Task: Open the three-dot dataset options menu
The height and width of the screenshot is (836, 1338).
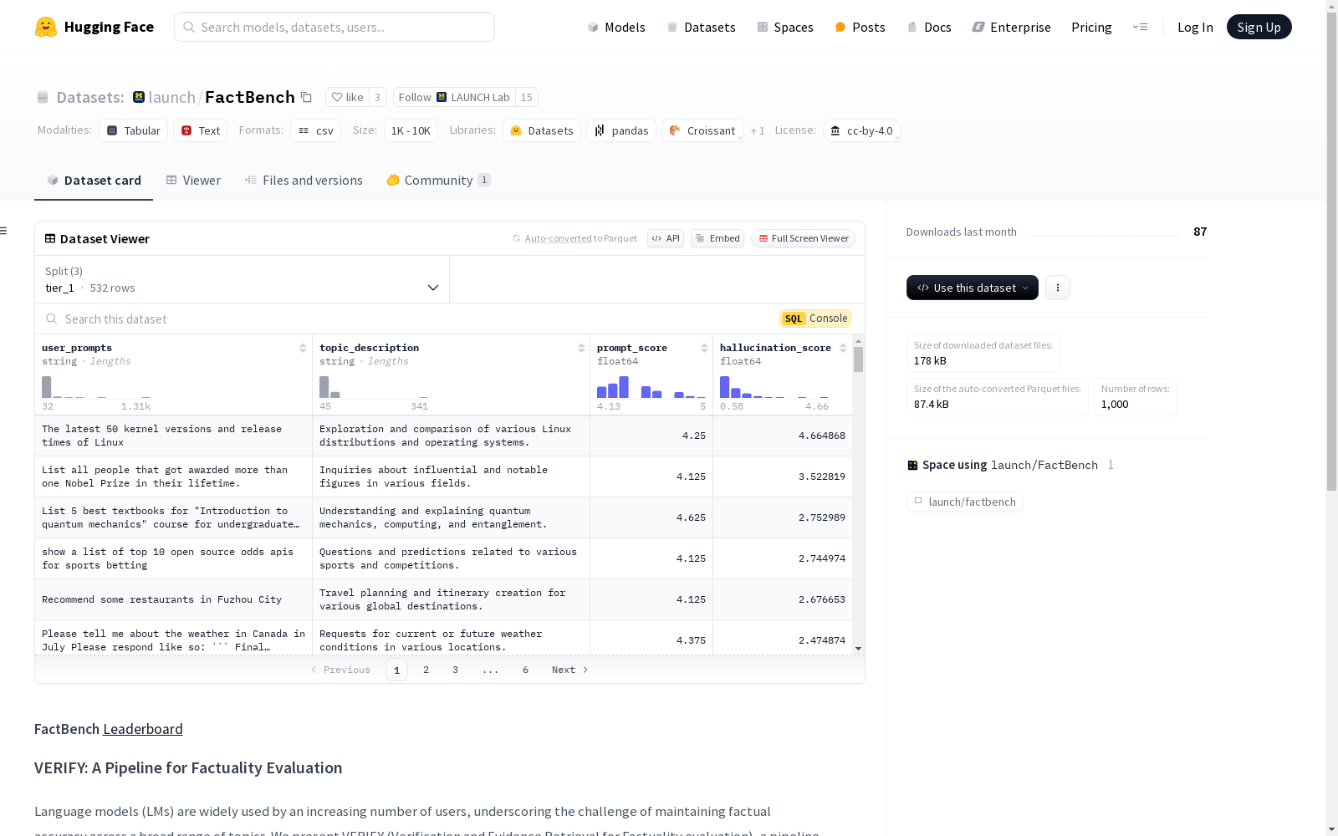Action: (x=1058, y=288)
